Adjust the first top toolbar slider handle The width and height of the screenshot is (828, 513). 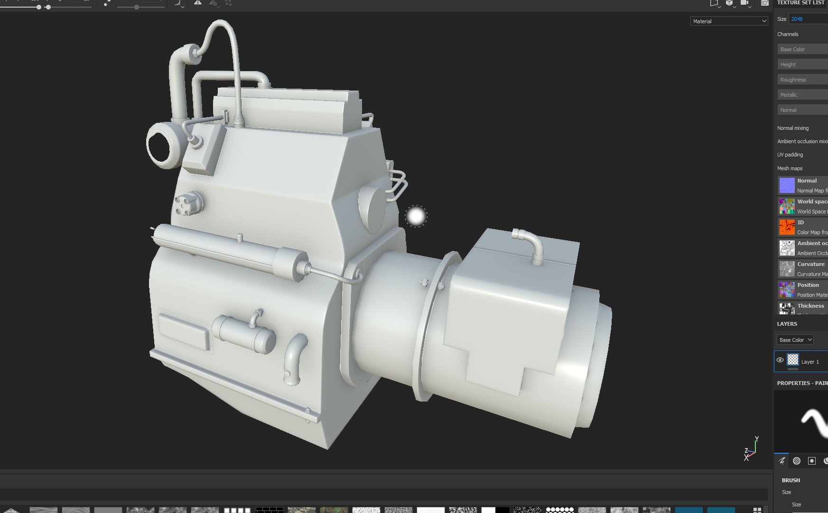pyautogui.click(x=38, y=7)
